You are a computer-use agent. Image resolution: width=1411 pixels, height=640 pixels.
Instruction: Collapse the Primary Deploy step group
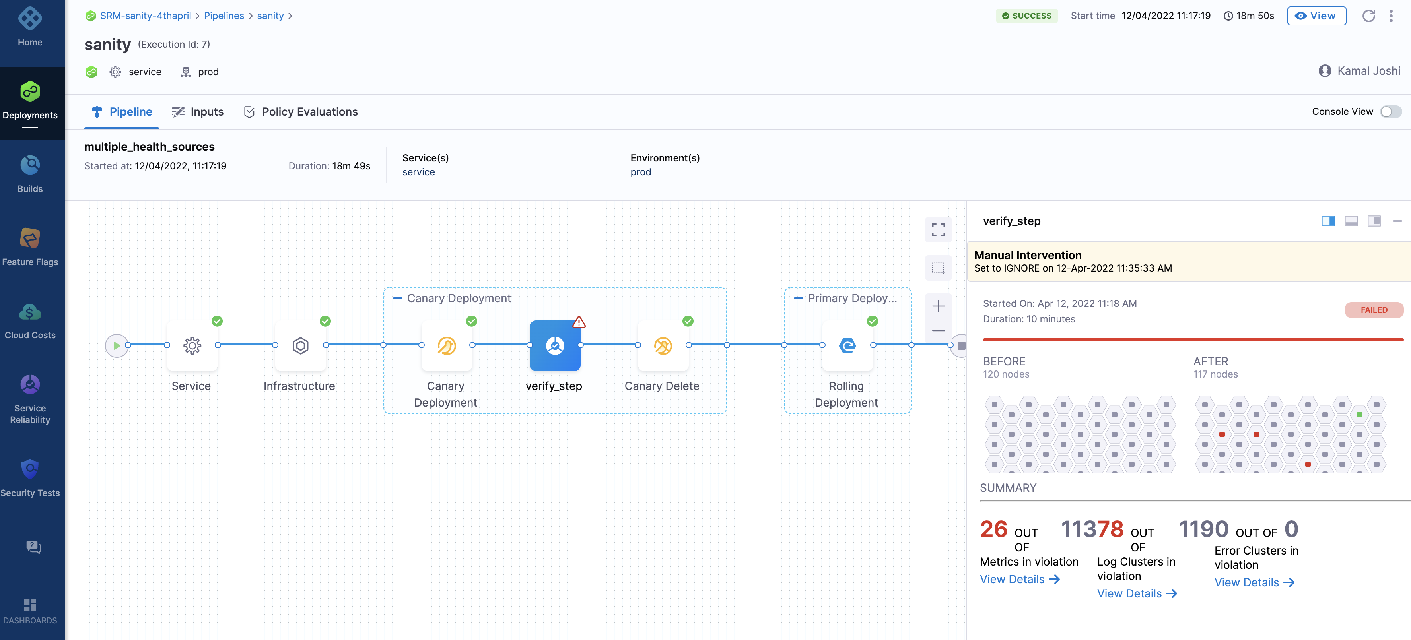(798, 299)
